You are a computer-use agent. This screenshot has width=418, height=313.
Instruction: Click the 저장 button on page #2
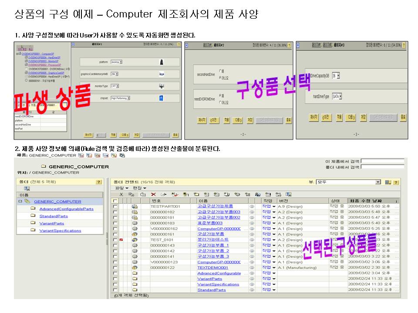pos(250,120)
